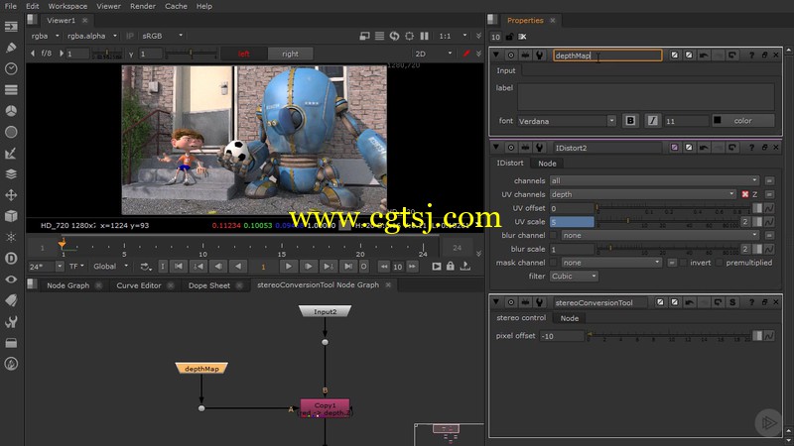Open the Node tab in stereoConversionTool panel

tap(569, 318)
